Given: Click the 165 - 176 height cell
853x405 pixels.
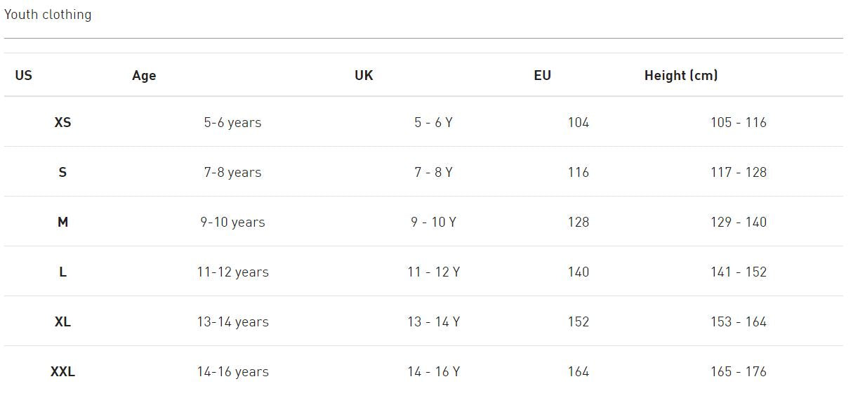Looking at the screenshot, I should coord(738,371).
